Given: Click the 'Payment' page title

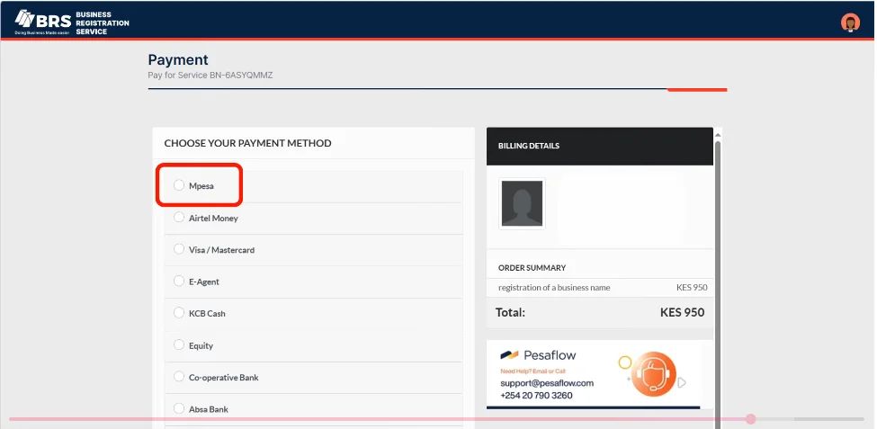Looking at the screenshot, I should tap(178, 60).
